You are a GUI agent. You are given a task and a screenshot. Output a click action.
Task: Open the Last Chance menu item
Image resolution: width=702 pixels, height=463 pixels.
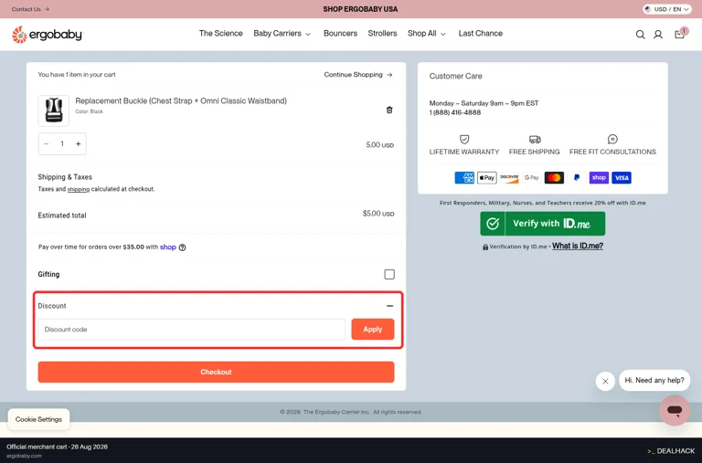481,34
